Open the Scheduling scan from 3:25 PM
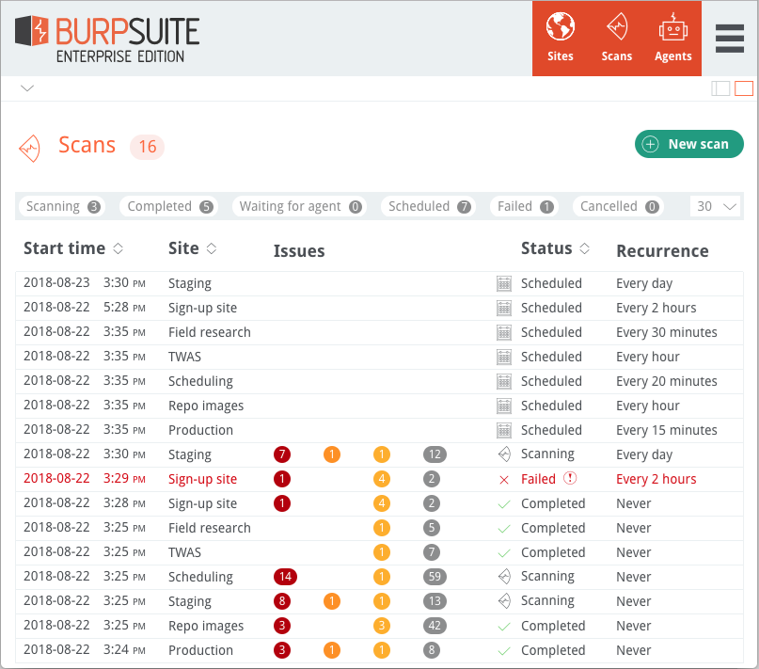Viewport: 759px width, 669px height. click(x=380, y=577)
